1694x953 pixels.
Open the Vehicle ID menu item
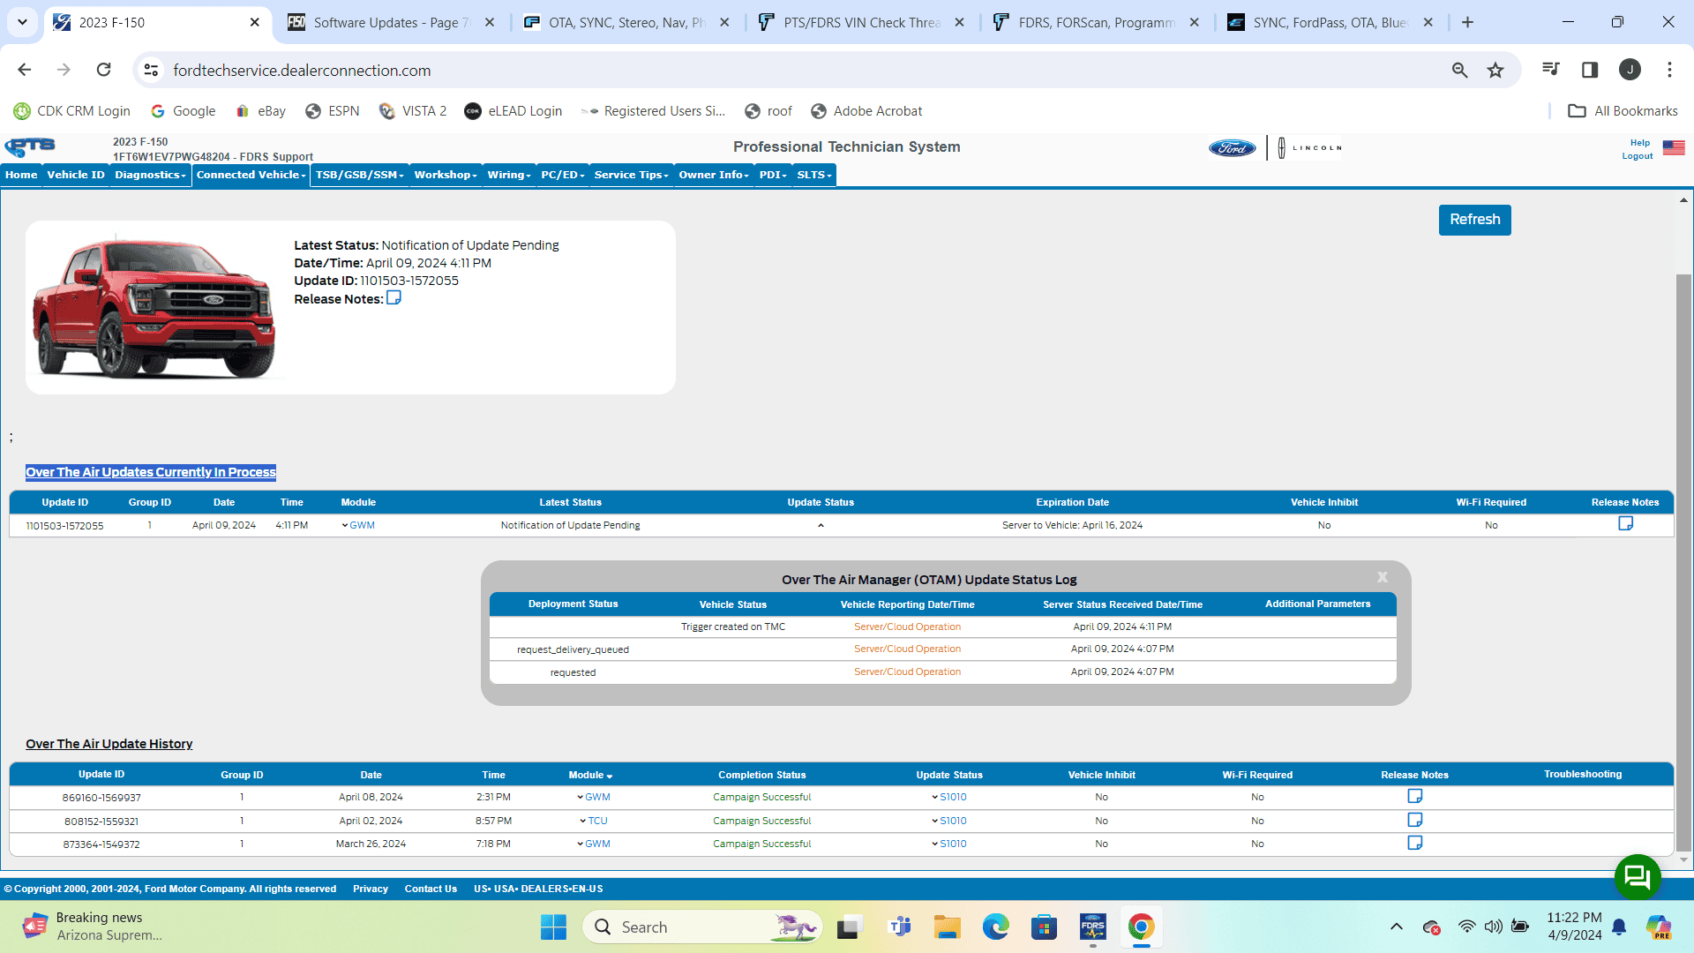click(x=76, y=175)
